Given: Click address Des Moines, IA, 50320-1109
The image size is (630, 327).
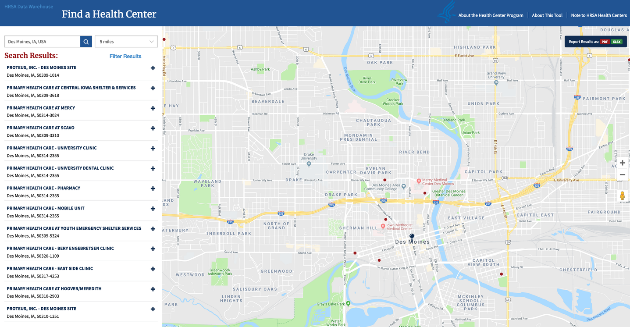Looking at the screenshot, I should pyautogui.click(x=33, y=256).
